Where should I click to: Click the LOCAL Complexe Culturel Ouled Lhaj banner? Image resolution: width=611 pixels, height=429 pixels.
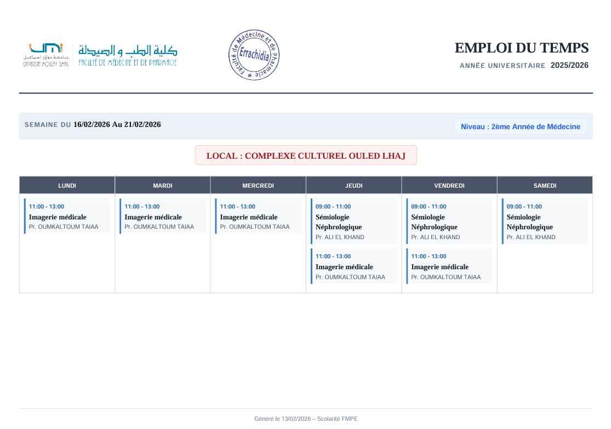pyautogui.click(x=306, y=155)
